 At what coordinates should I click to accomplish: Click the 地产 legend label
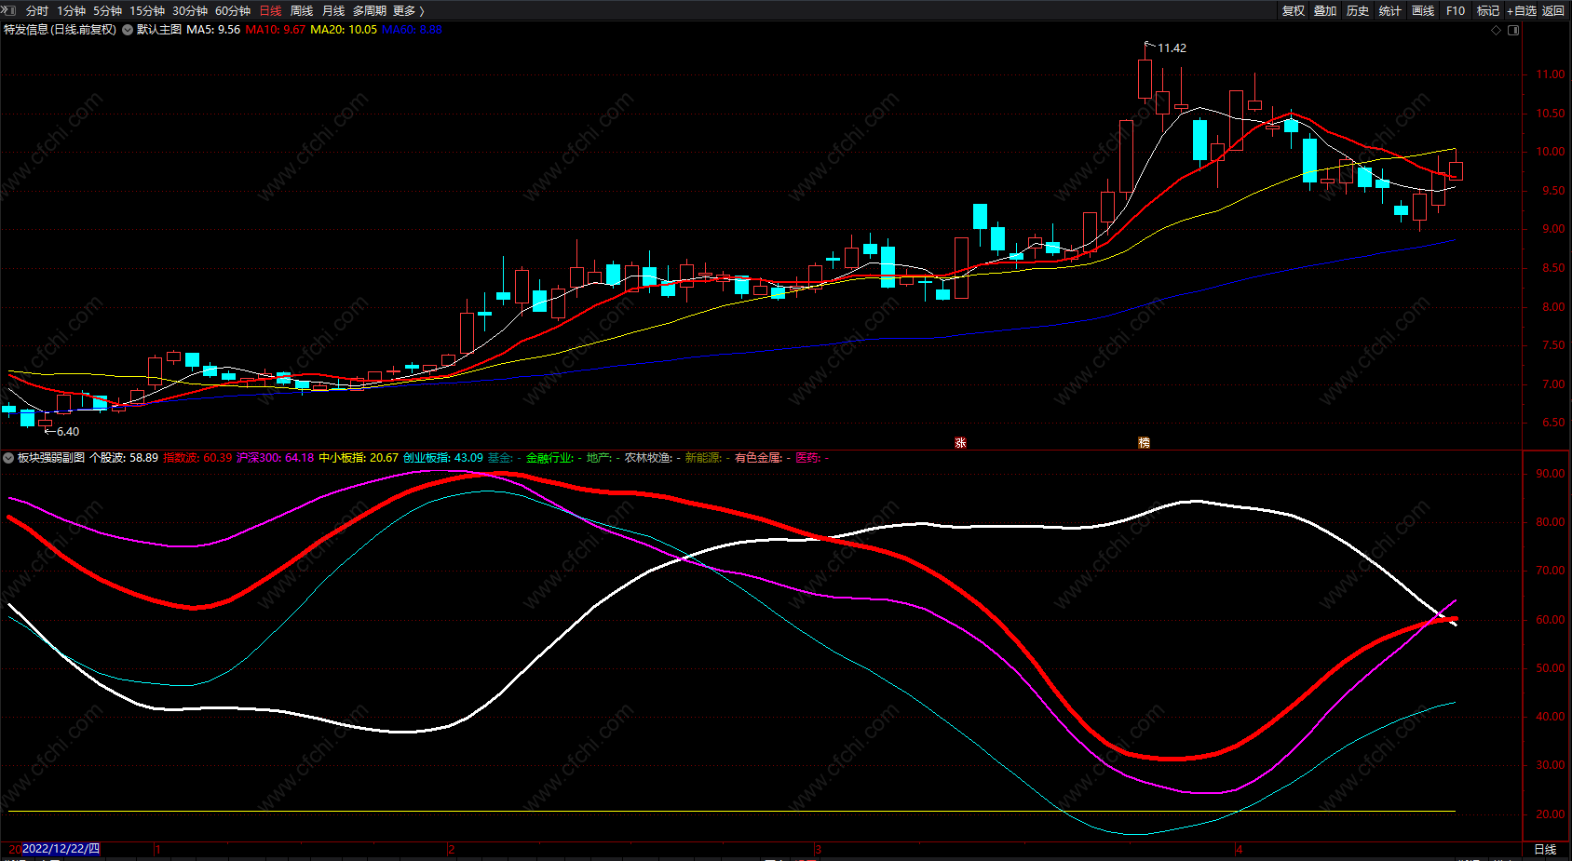coord(599,458)
